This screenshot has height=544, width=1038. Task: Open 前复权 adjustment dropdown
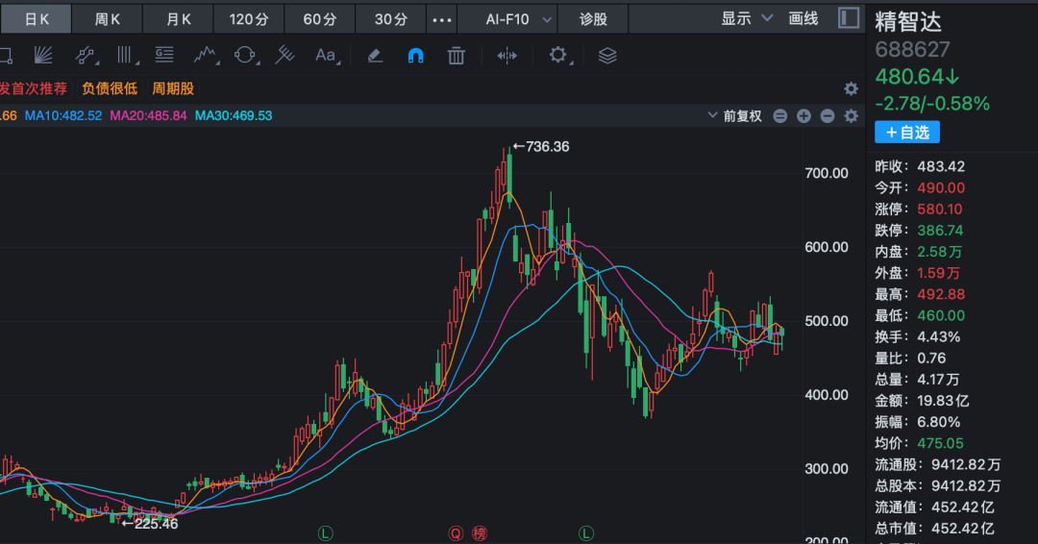735,116
